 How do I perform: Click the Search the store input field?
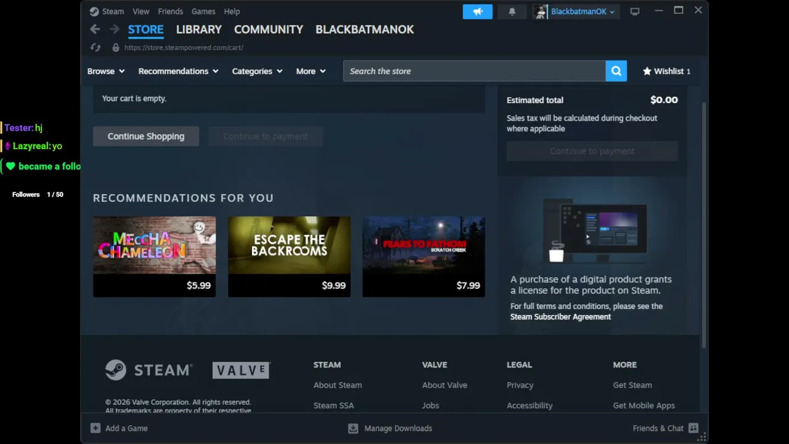[475, 71]
